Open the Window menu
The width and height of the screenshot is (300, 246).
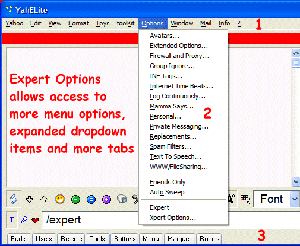182,23
